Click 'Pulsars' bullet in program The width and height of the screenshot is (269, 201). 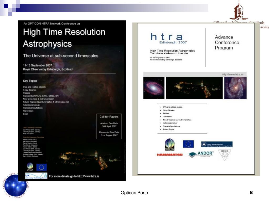click(x=166, y=113)
